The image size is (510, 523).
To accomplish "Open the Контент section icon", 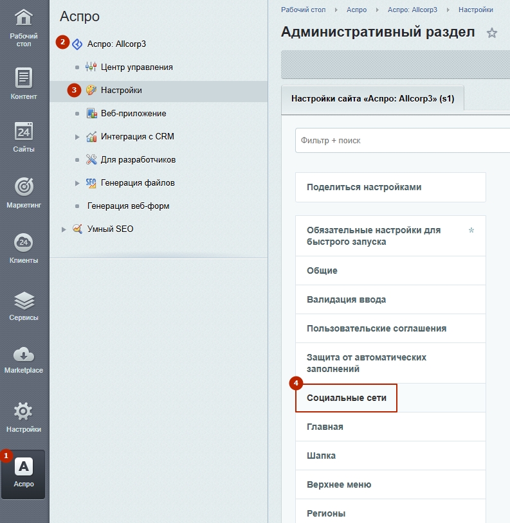I will (x=24, y=78).
